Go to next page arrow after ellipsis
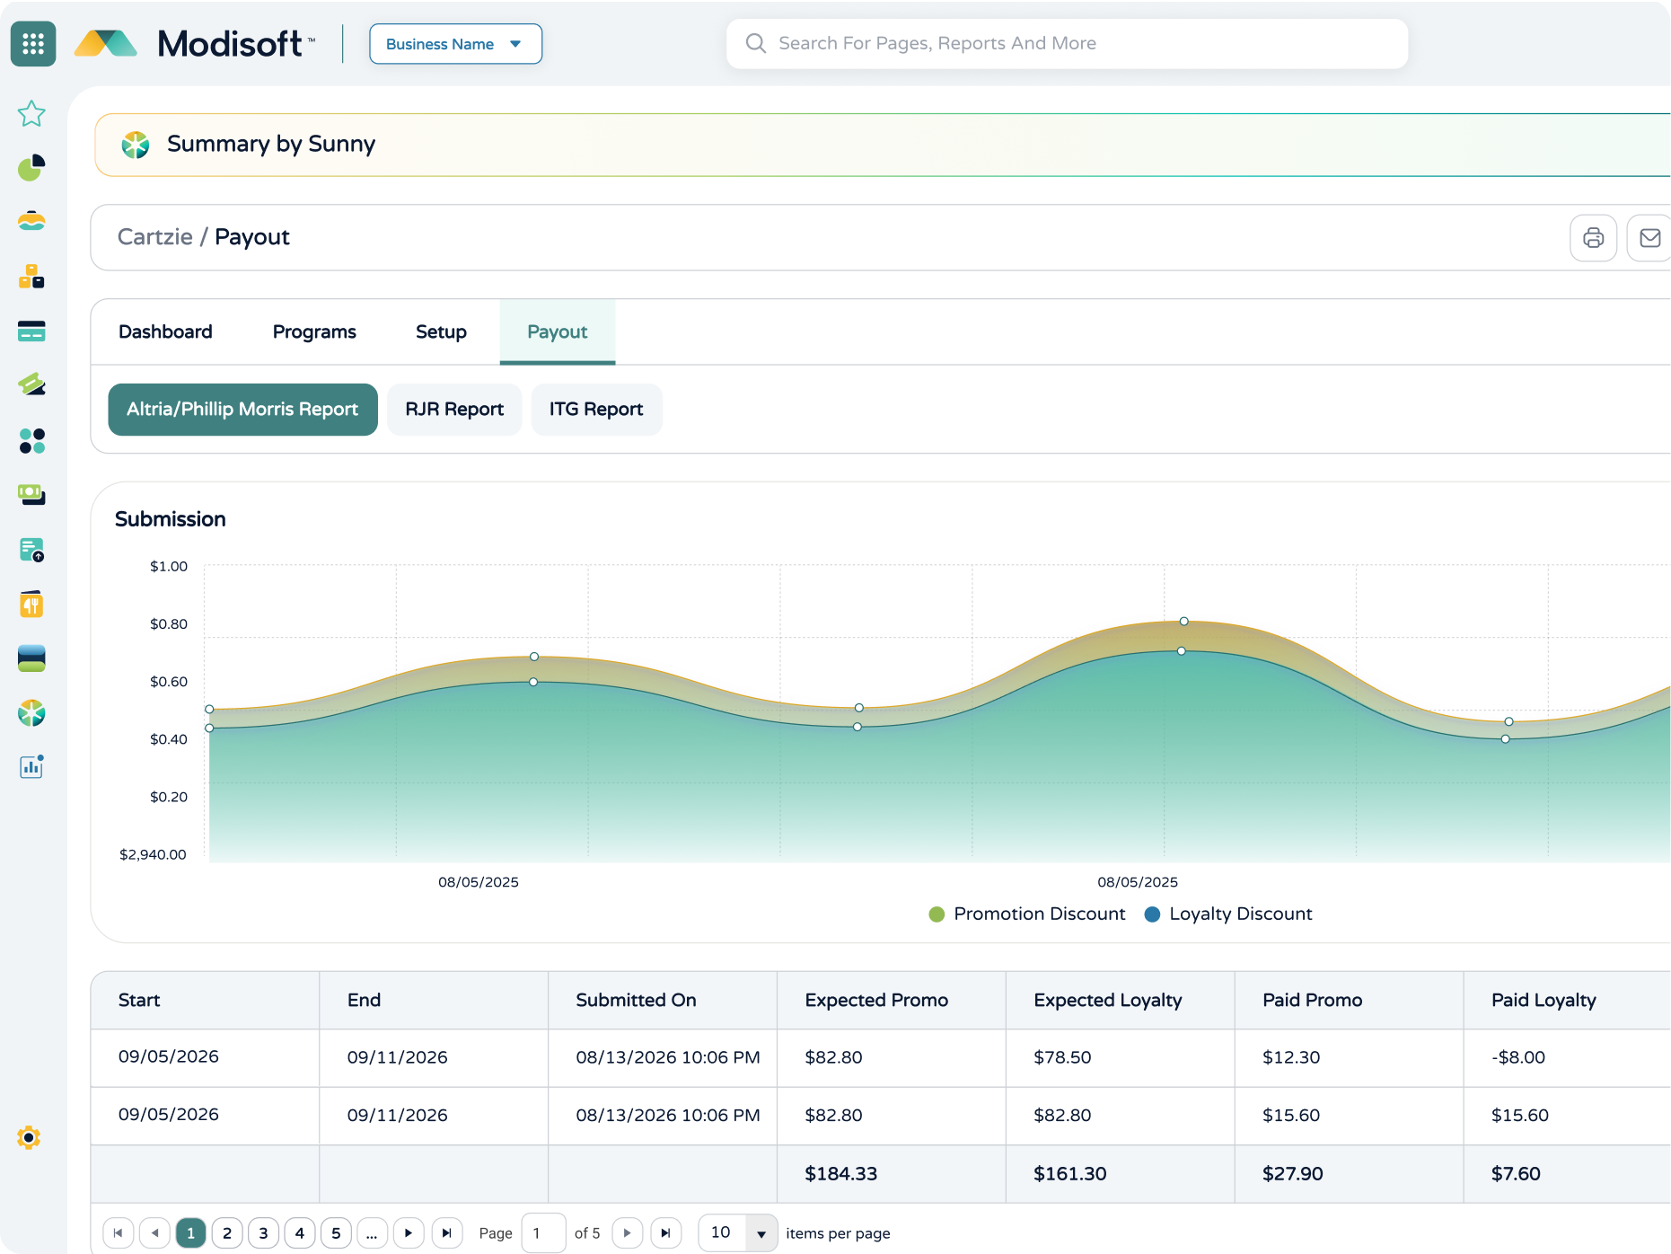This screenshot has width=1671, height=1254. point(409,1233)
